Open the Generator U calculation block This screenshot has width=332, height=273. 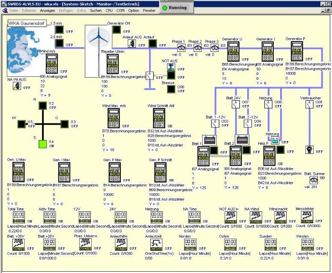coord(233,52)
